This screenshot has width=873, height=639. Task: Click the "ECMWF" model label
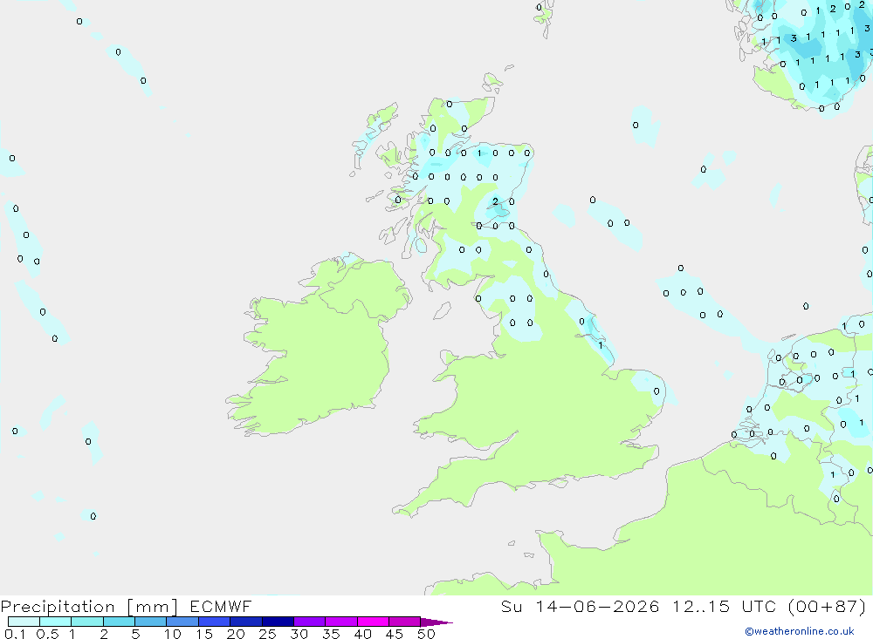221,607
